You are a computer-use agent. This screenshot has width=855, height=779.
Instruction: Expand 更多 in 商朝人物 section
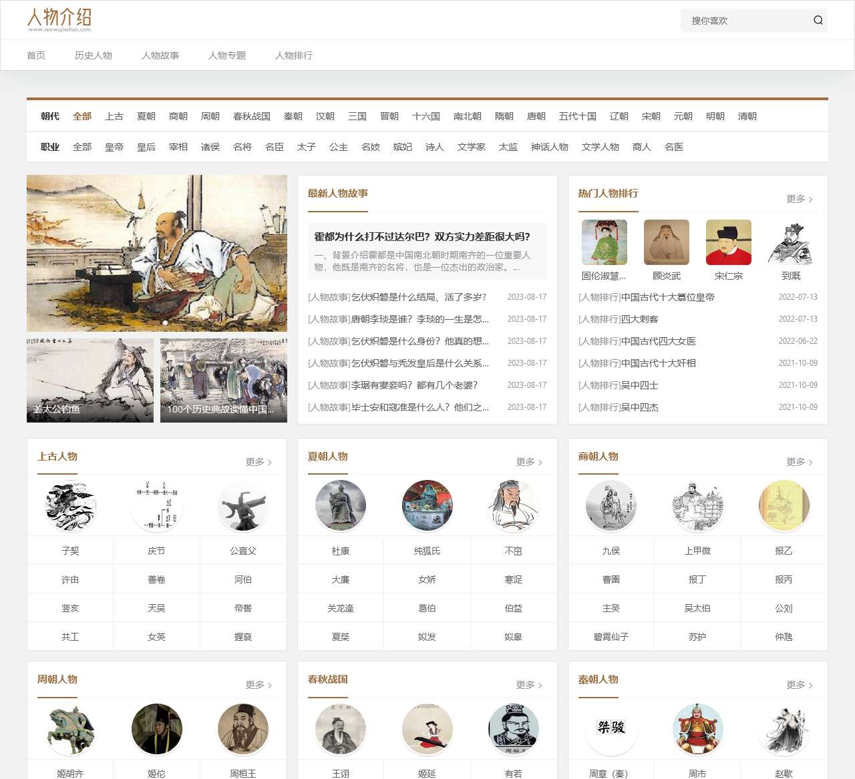(800, 462)
